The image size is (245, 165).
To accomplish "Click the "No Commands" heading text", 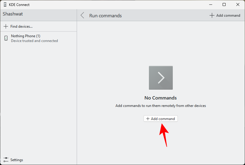I will pos(161,98).
